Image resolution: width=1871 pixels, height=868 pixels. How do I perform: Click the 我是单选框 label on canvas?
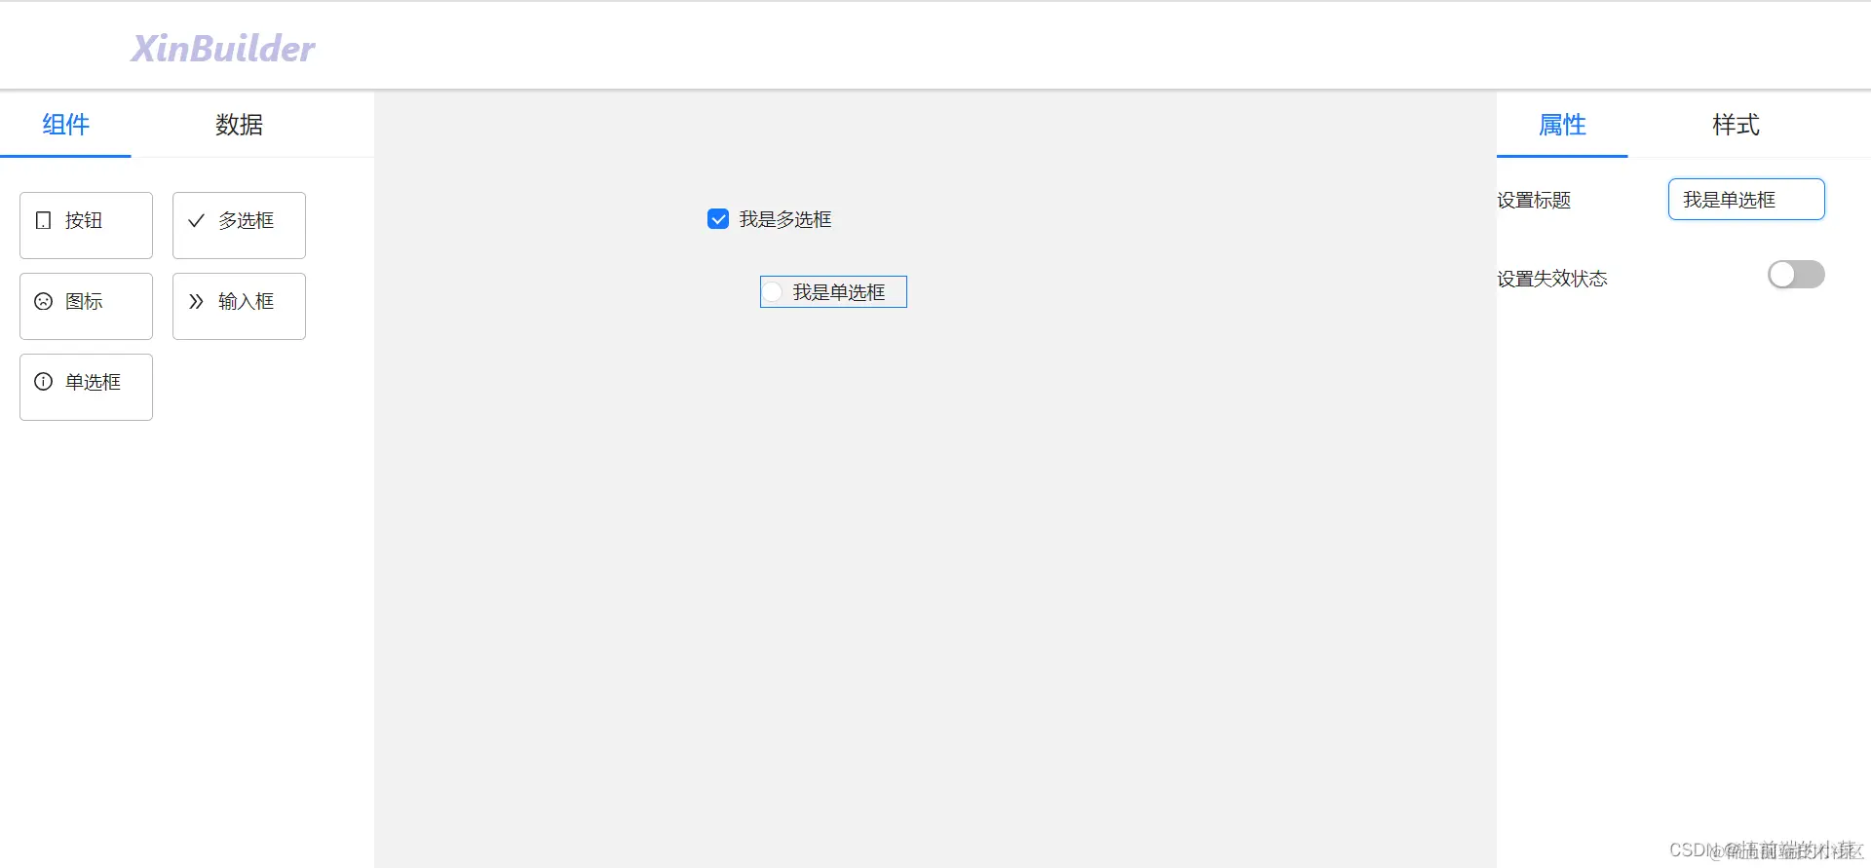pos(839,292)
